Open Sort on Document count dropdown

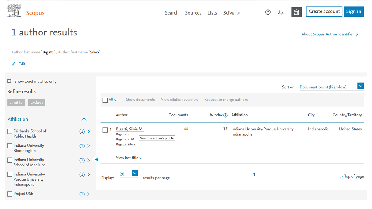(x=361, y=86)
